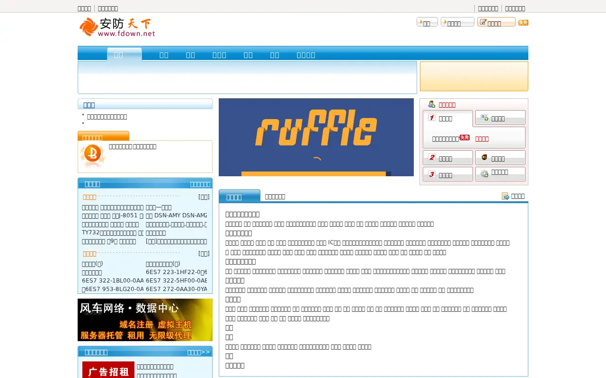Open the '6ES7 322-1BL00-0AA' listing
606x378 pixels.
113,280
